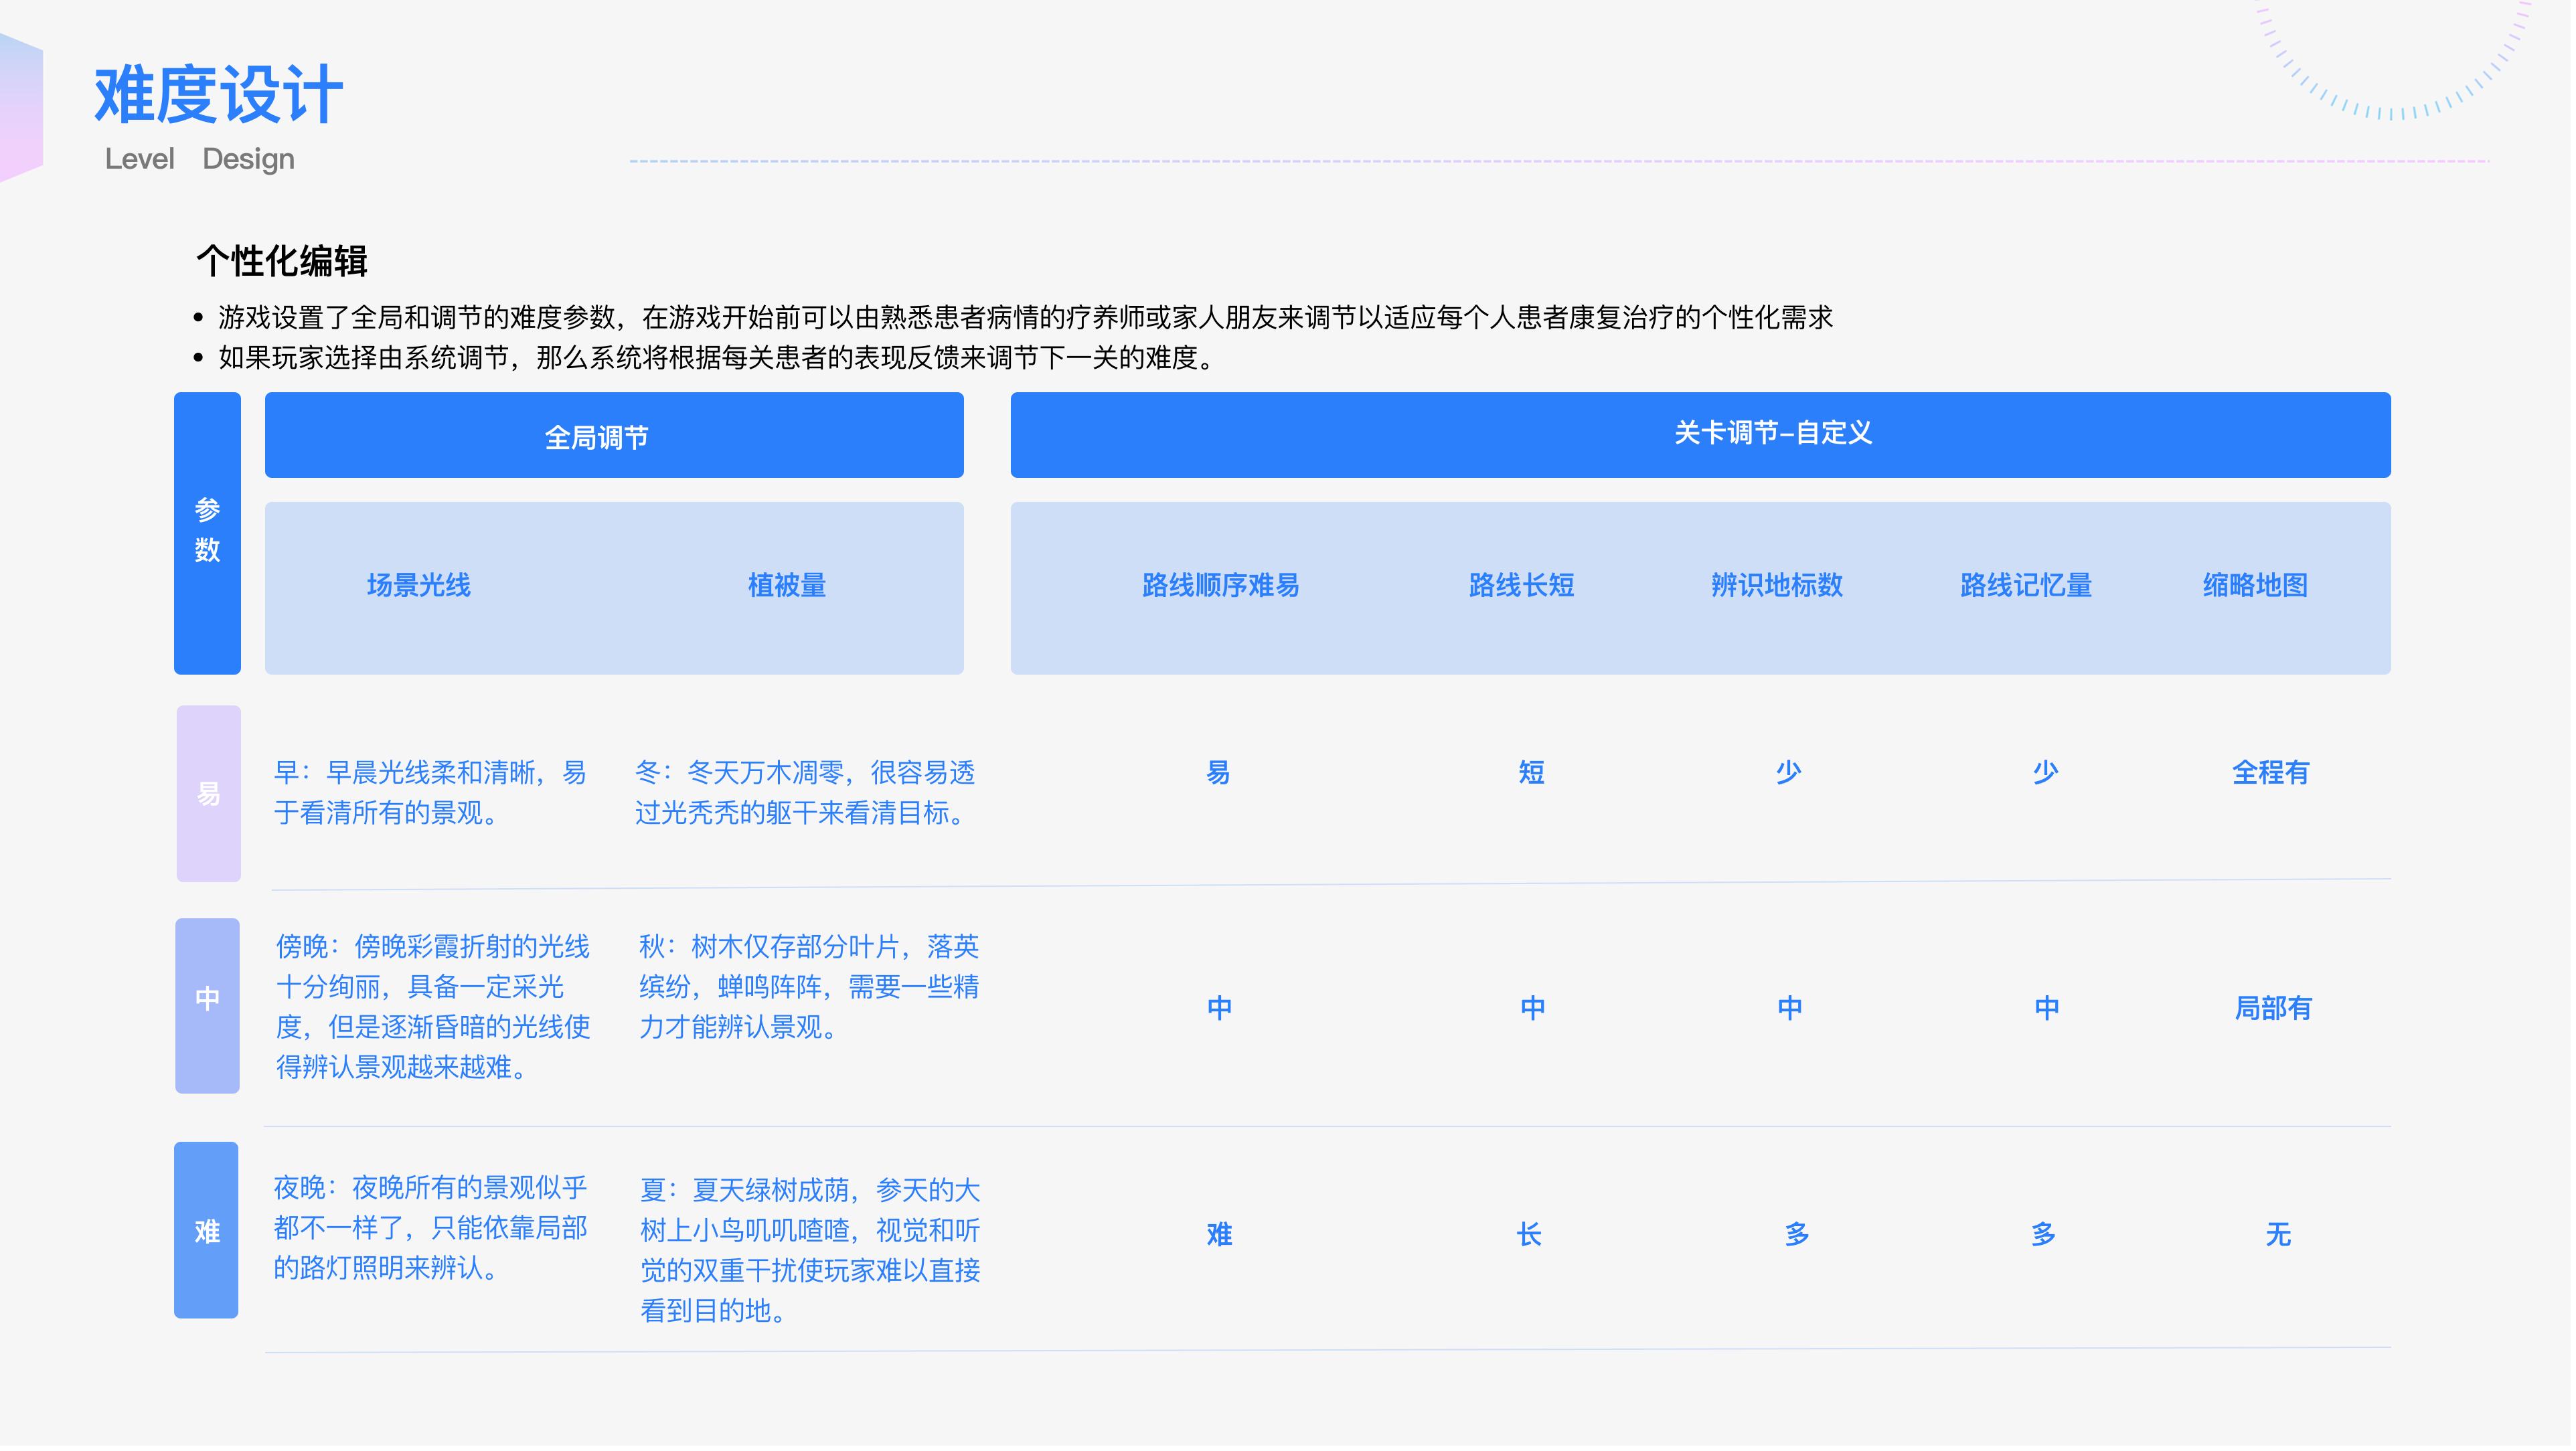Select the 短 value under 路线长短

click(1530, 772)
